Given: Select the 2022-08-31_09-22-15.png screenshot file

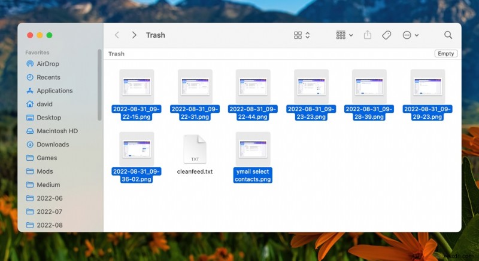Looking at the screenshot, I should tap(137, 95).
